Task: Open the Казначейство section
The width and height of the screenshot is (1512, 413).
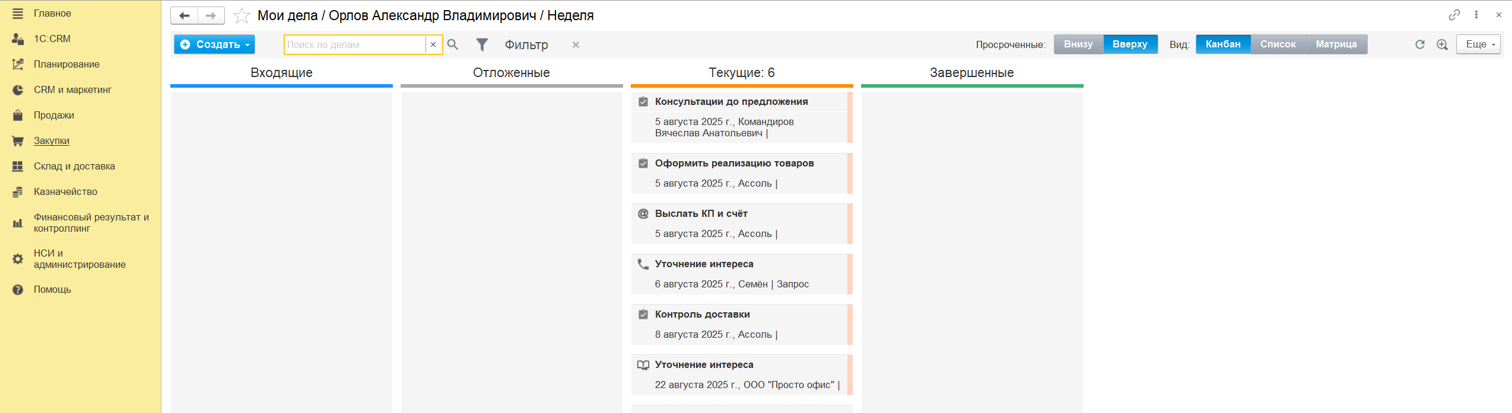Action: click(x=65, y=191)
